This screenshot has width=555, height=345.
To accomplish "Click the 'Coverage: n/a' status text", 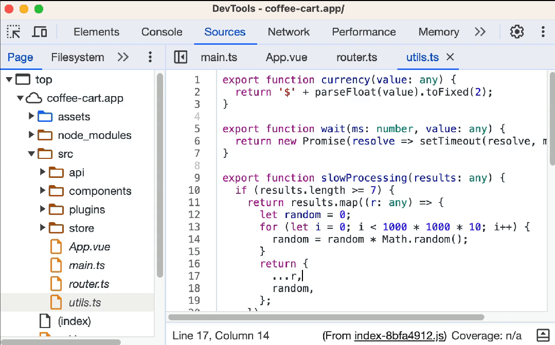I will [x=487, y=335].
